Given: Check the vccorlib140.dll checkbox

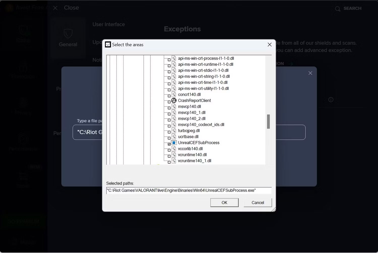Looking at the screenshot, I should tap(169, 150).
